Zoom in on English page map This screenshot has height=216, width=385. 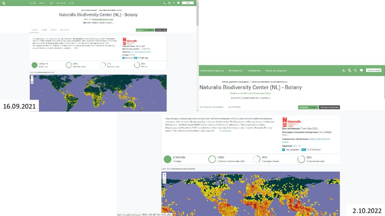point(32,77)
